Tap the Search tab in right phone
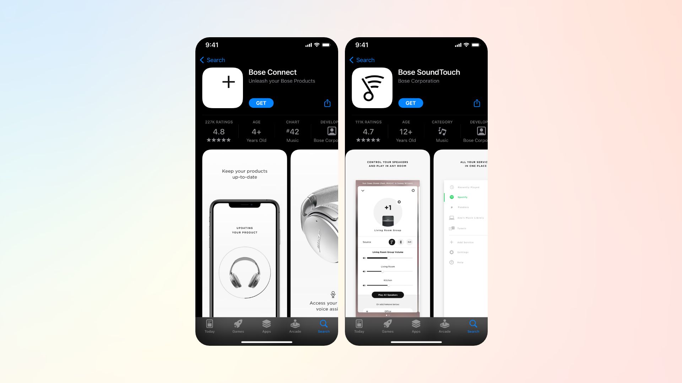The image size is (682, 383). pos(473,326)
